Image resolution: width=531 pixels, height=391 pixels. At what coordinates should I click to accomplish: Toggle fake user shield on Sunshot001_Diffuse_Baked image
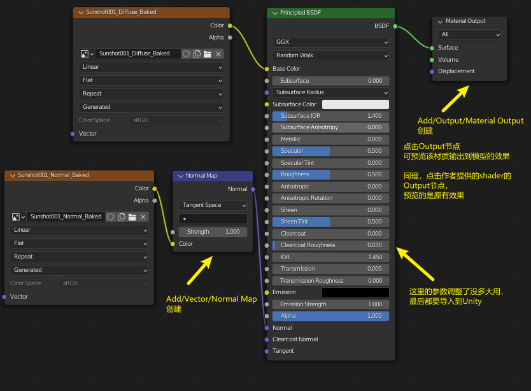(187, 54)
